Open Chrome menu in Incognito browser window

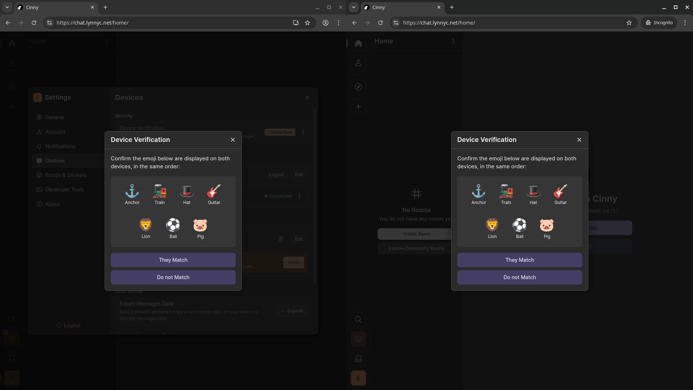click(685, 23)
